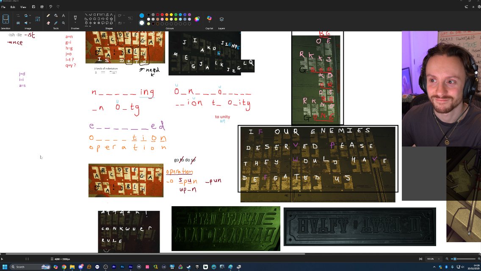Pick the black colour swatch
This screenshot has width=481, height=271.
149,14
